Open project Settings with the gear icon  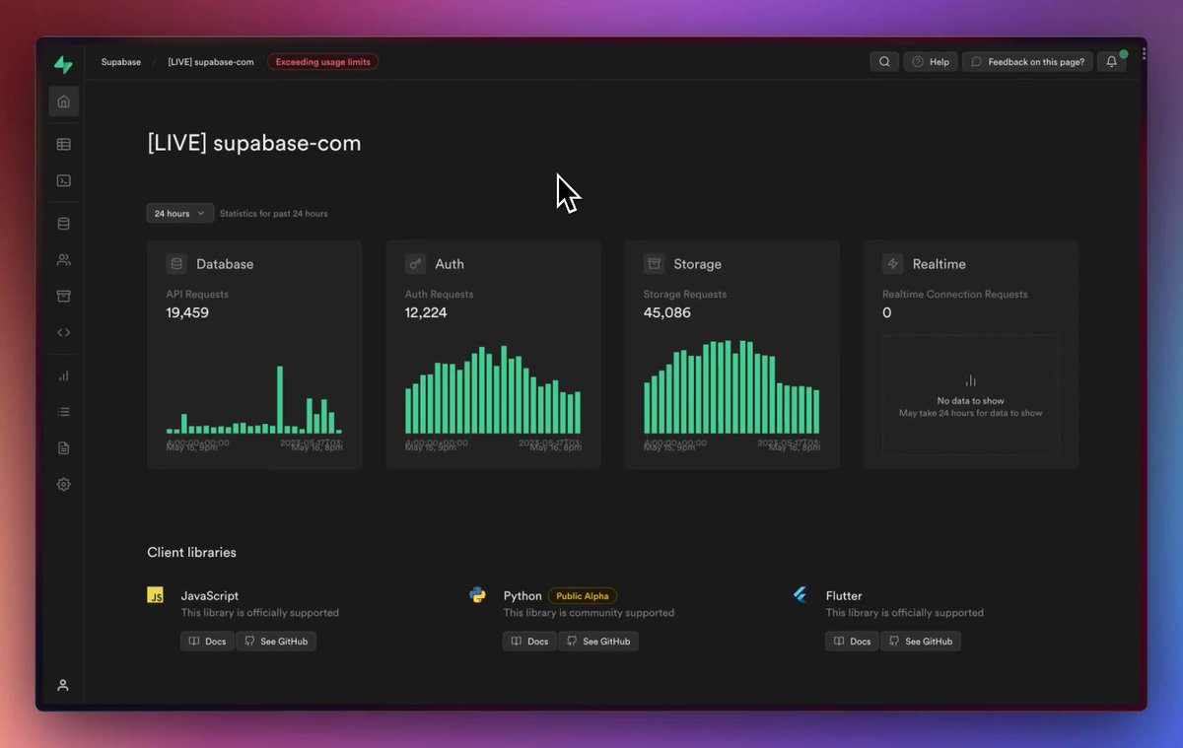pos(63,484)
